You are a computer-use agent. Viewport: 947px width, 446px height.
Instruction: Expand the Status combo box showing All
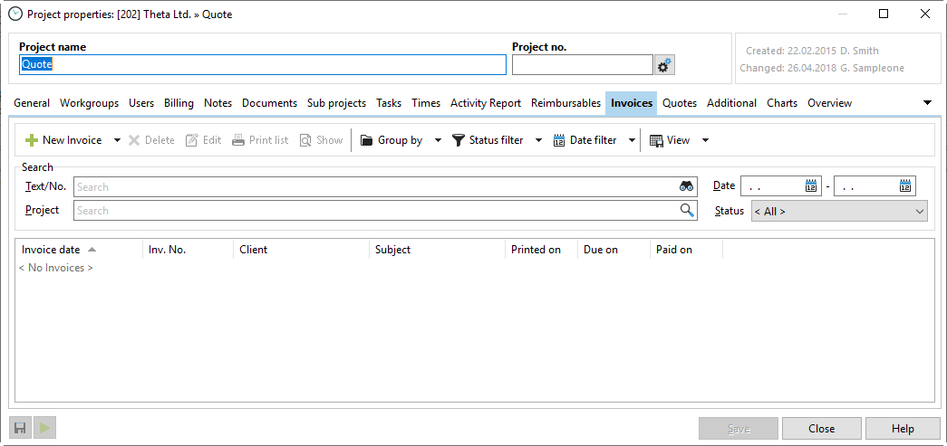point(920,211)
